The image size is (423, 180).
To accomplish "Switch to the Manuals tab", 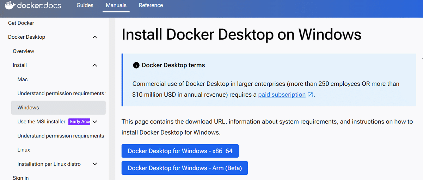I will point(116,5).
